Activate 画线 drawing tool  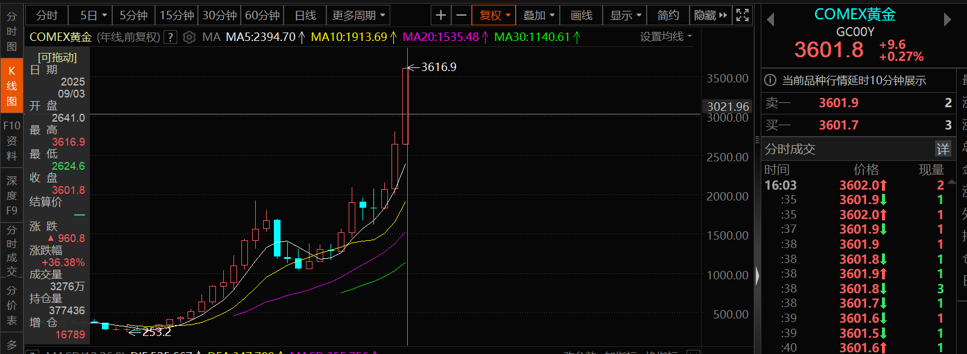point(582,15)
